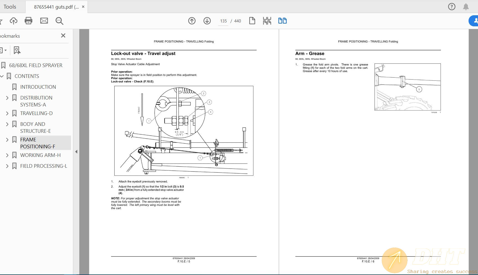This screenshot has height=275, width=478.
Task: Open the zoom magnifier options icon
Action: [x=59, y=21]
